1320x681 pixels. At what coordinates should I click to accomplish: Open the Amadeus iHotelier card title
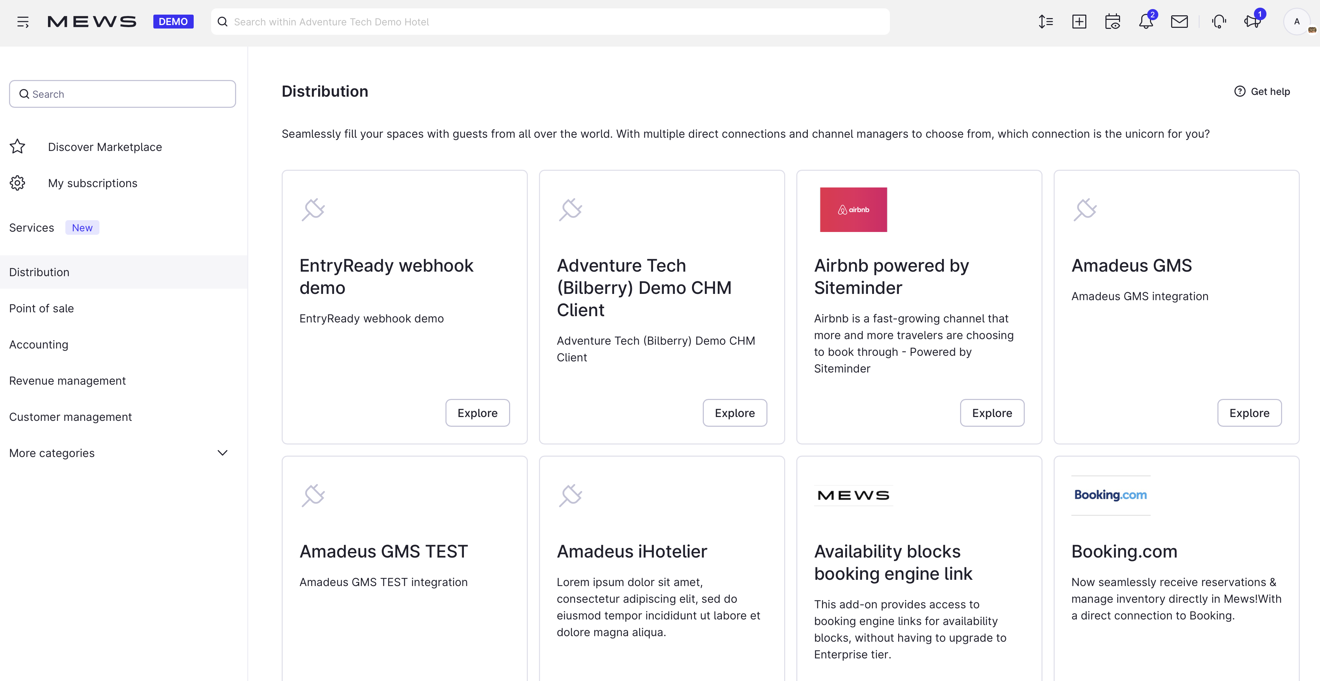click(x=632, y=551)
